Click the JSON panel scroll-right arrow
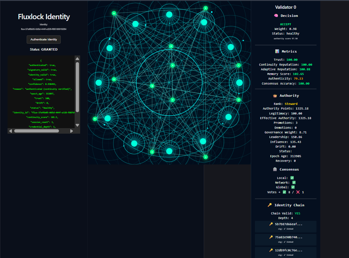 tap(72, 131)
